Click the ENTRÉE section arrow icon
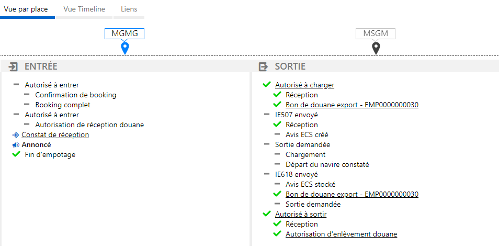The height and width of the screenshot is (247, 499). tap(13, 66)
